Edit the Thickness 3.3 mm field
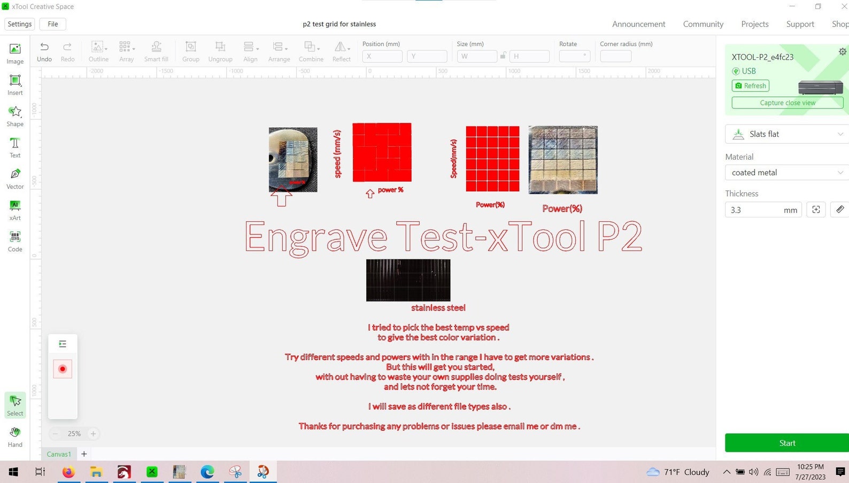The width and height of the screenshot is (849, 483). [x=763, y=209]
